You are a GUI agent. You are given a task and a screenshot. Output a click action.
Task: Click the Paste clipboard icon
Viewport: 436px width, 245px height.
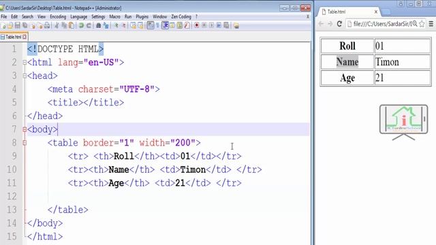pos(72,26)
